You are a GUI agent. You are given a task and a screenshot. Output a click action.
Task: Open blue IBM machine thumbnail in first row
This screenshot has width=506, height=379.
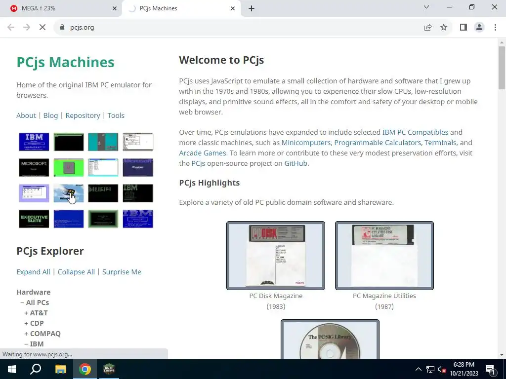point(34,142)
